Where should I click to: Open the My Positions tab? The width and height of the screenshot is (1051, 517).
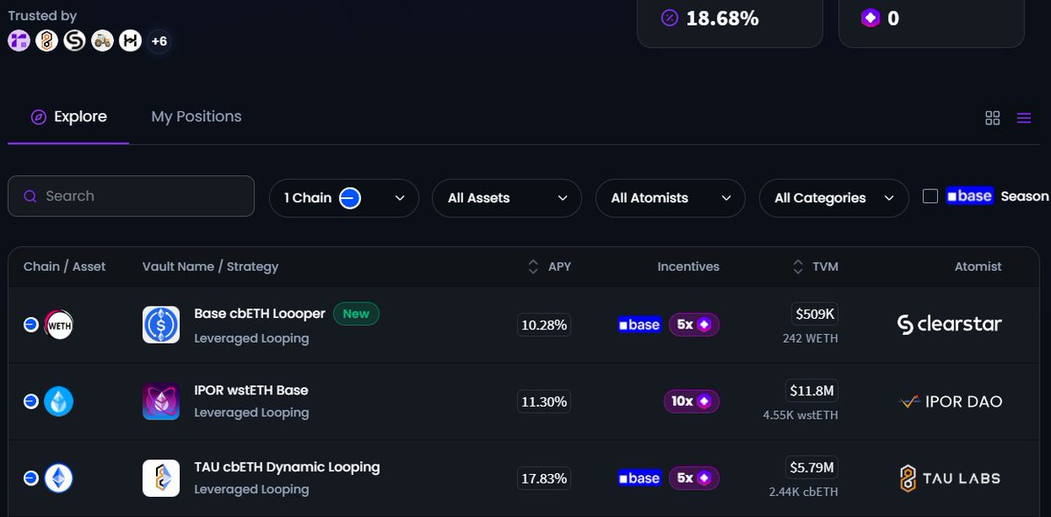click(196, 117)
